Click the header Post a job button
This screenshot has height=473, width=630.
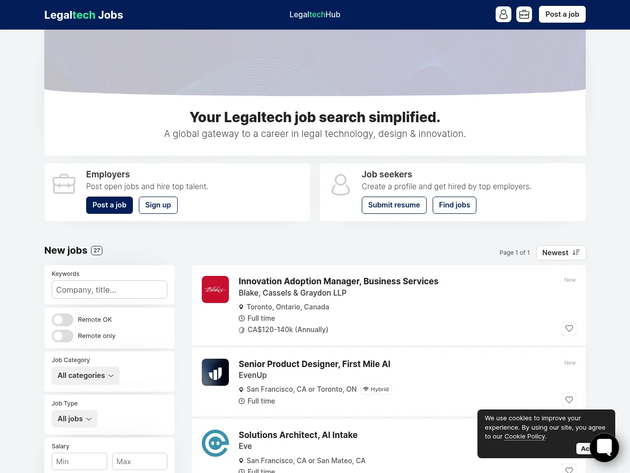(x=562, y=14)
